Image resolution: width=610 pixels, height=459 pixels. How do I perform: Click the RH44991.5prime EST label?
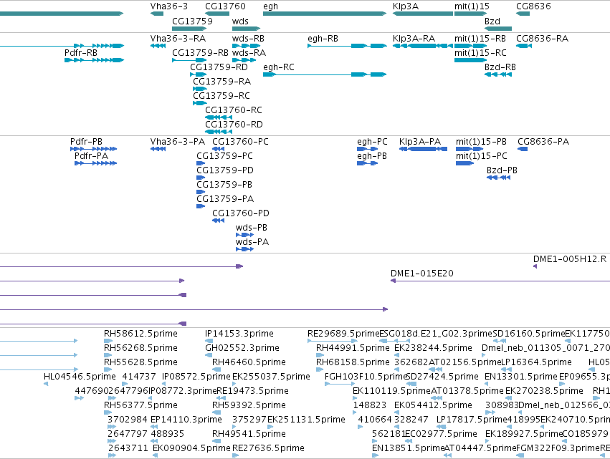pyautogui.click(x=353, y=348)
